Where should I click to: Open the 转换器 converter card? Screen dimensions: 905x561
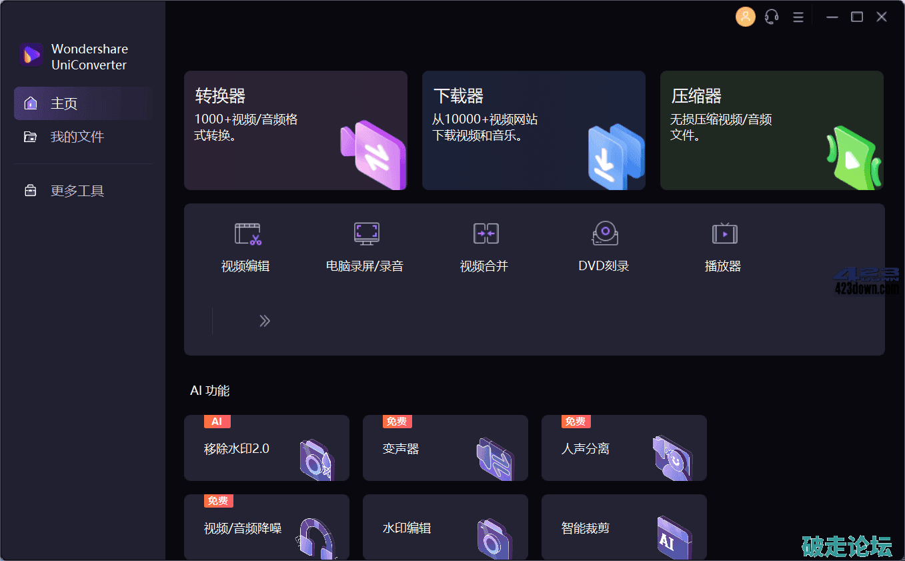click(295, 131)
